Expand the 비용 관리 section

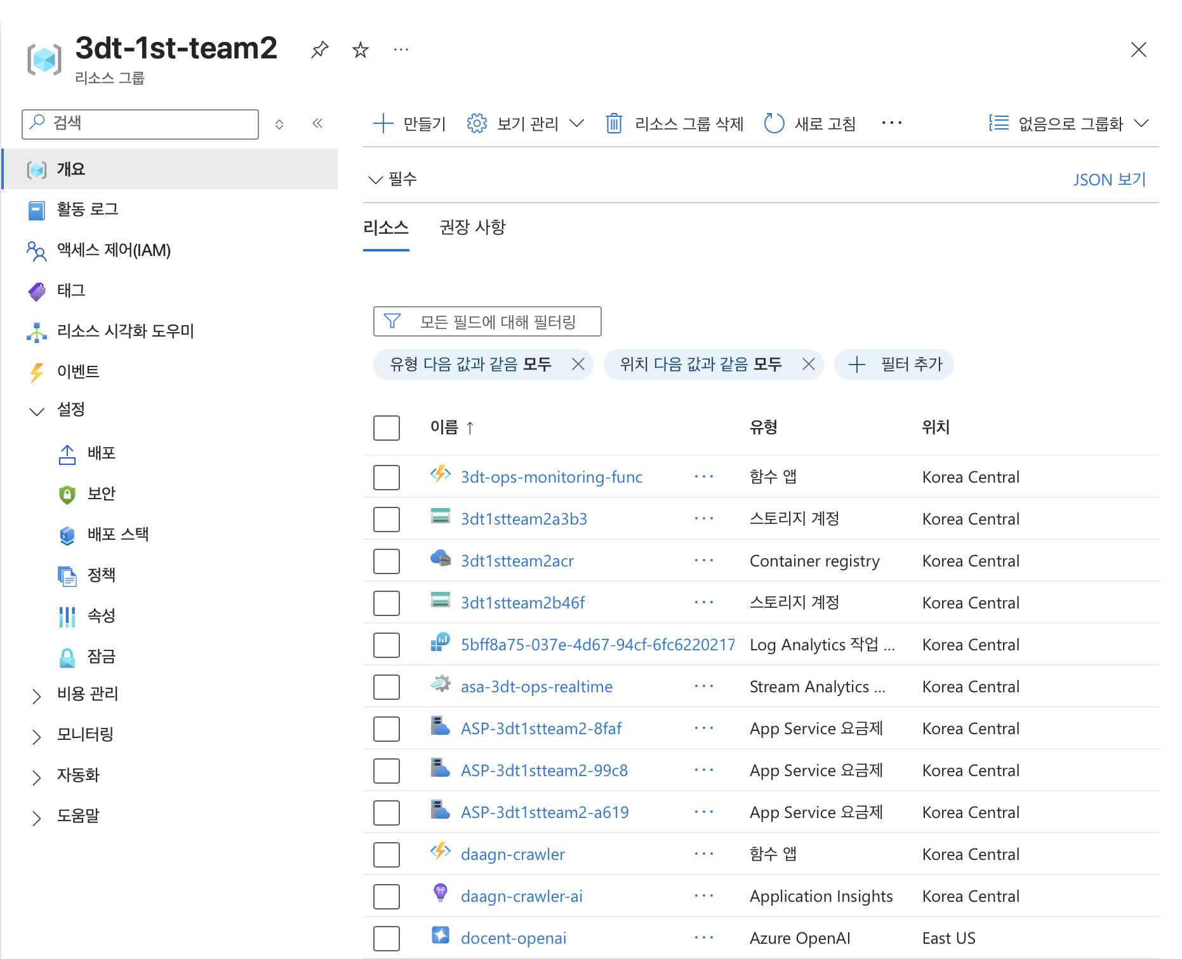click(37, 696)
